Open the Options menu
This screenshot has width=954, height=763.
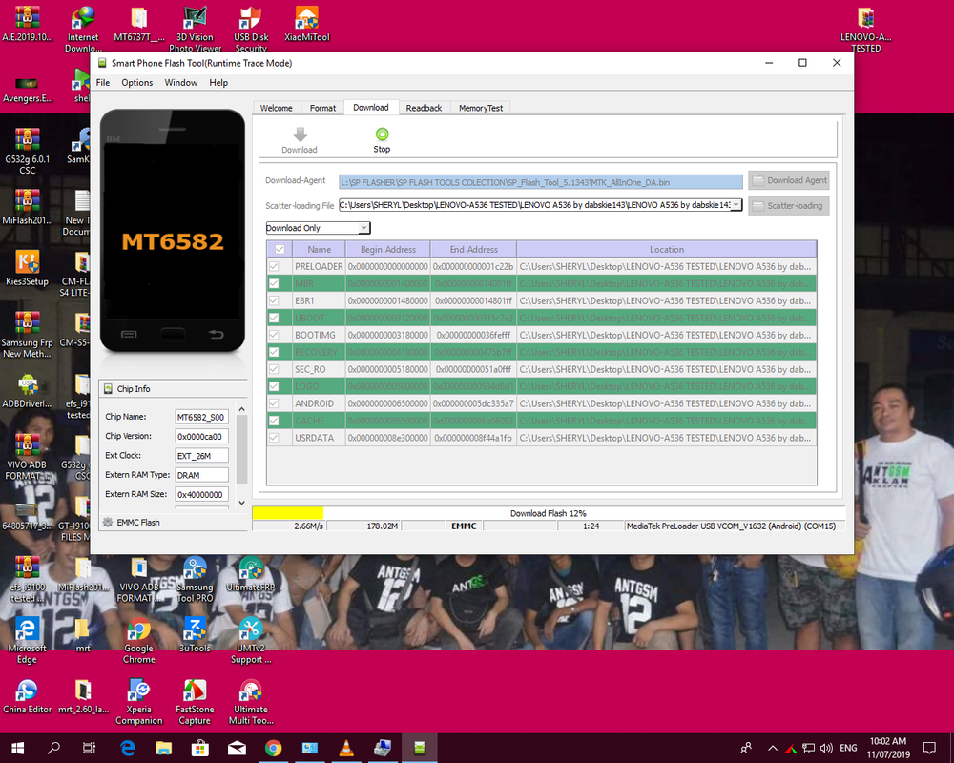pos(136,83)
